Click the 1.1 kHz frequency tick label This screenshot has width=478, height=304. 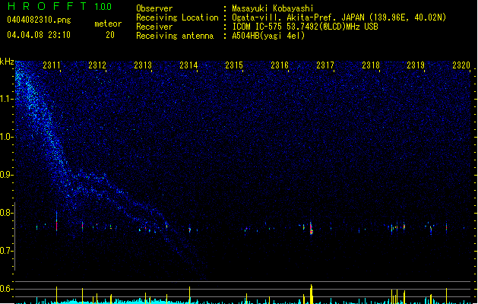tap(6, 99)
